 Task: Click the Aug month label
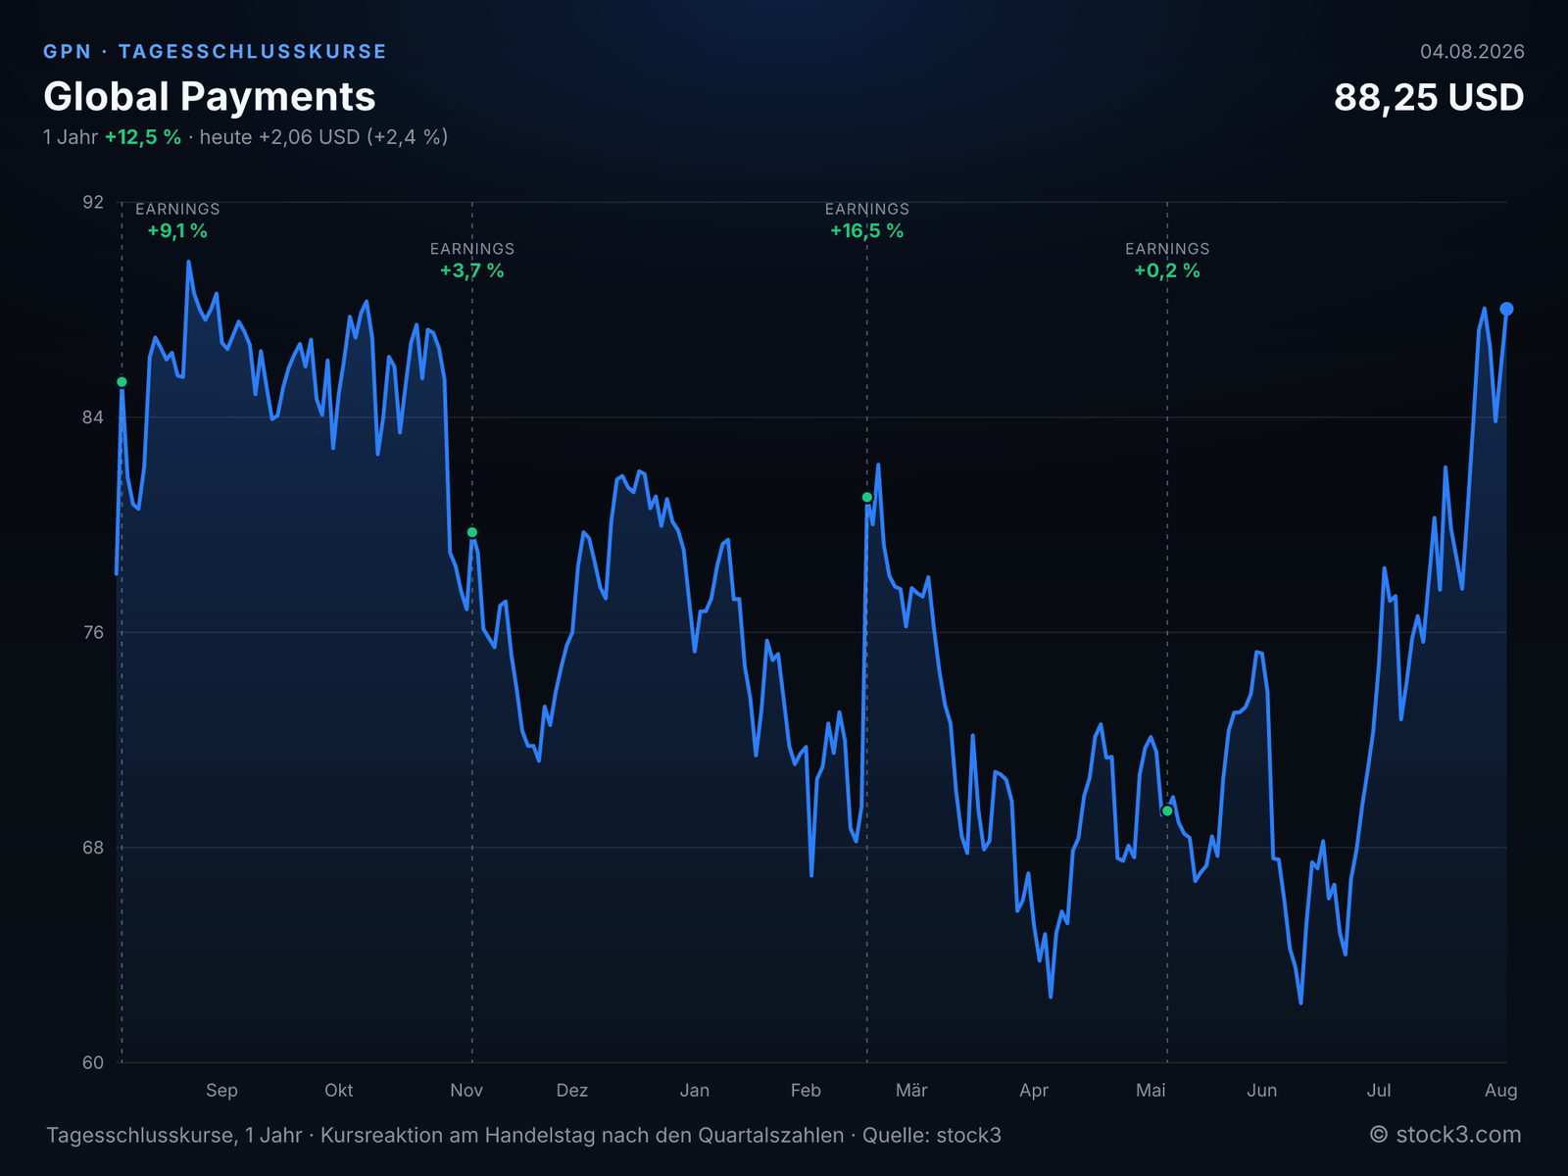[x=1501, y=1090]
